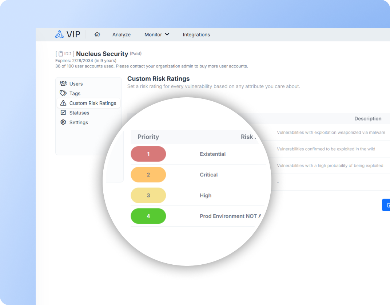Click the blue button at right edge
The height and width of the screenshot is (305, 390).
pos(386,205)
